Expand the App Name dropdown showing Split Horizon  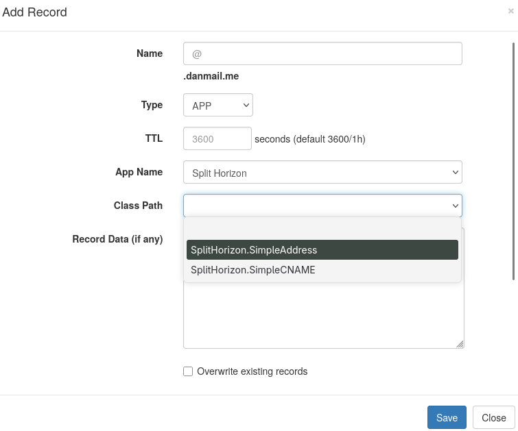tap(322, 173)
